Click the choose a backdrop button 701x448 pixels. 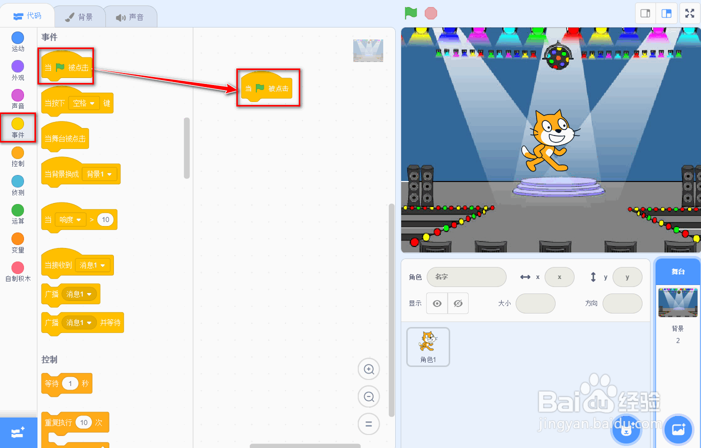point(679,429)
